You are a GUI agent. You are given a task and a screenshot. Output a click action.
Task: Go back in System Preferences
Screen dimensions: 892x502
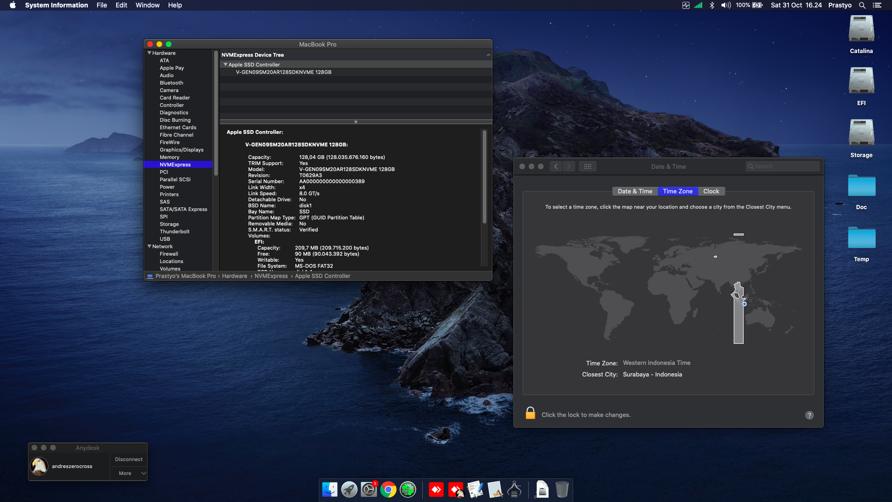[x=556, y=166]
